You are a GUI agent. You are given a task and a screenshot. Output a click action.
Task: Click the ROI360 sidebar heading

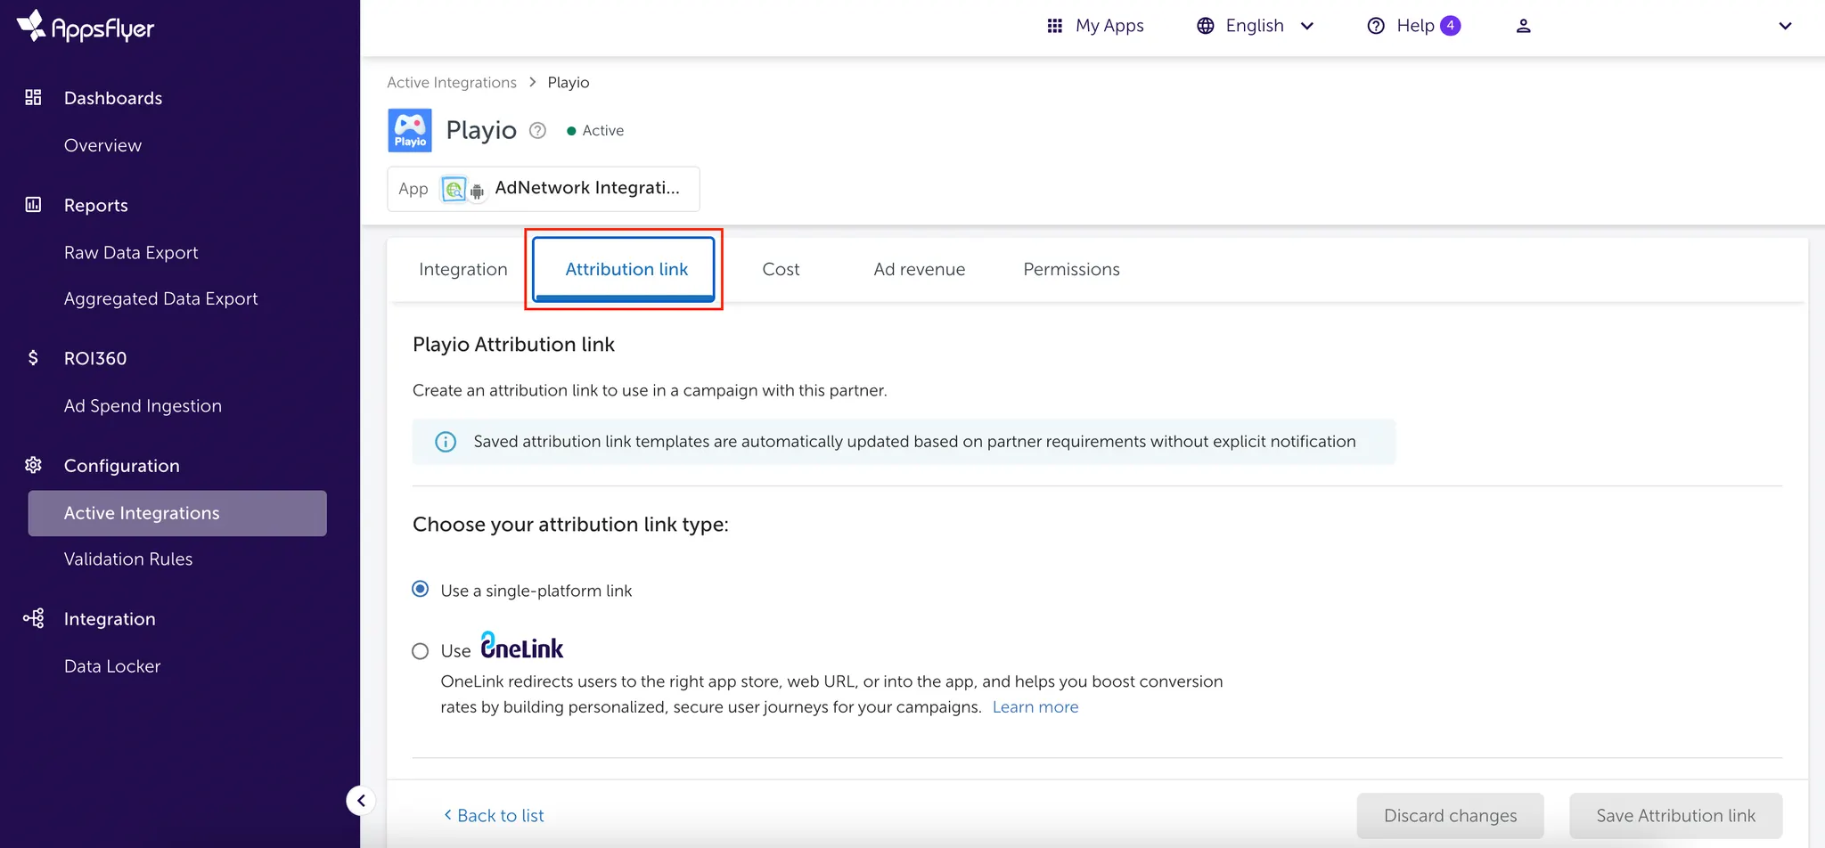95,358
